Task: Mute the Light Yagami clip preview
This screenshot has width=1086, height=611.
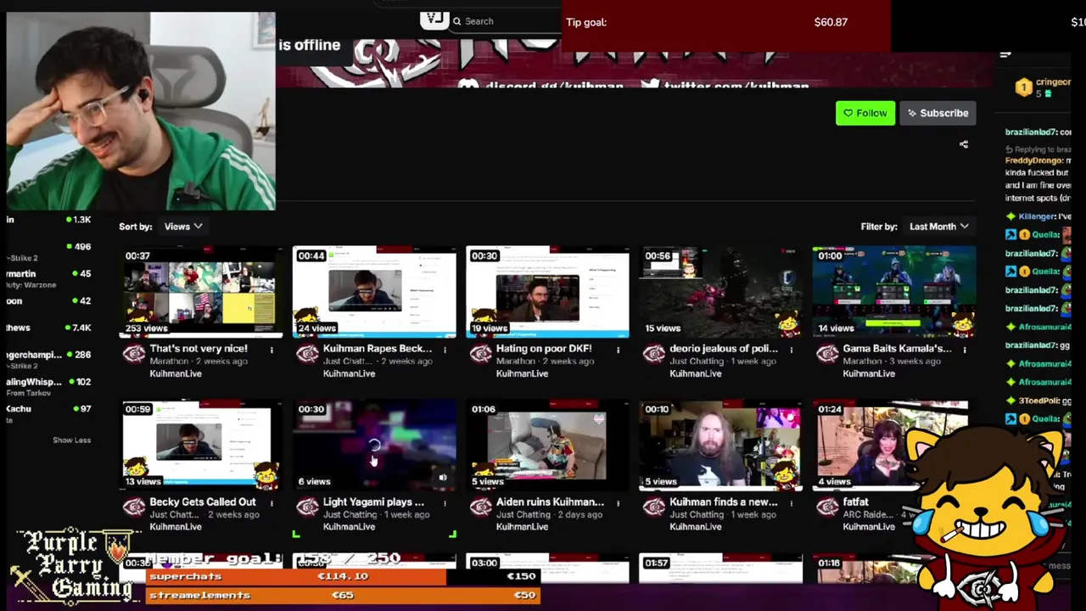Action: (x=442, y=478)
